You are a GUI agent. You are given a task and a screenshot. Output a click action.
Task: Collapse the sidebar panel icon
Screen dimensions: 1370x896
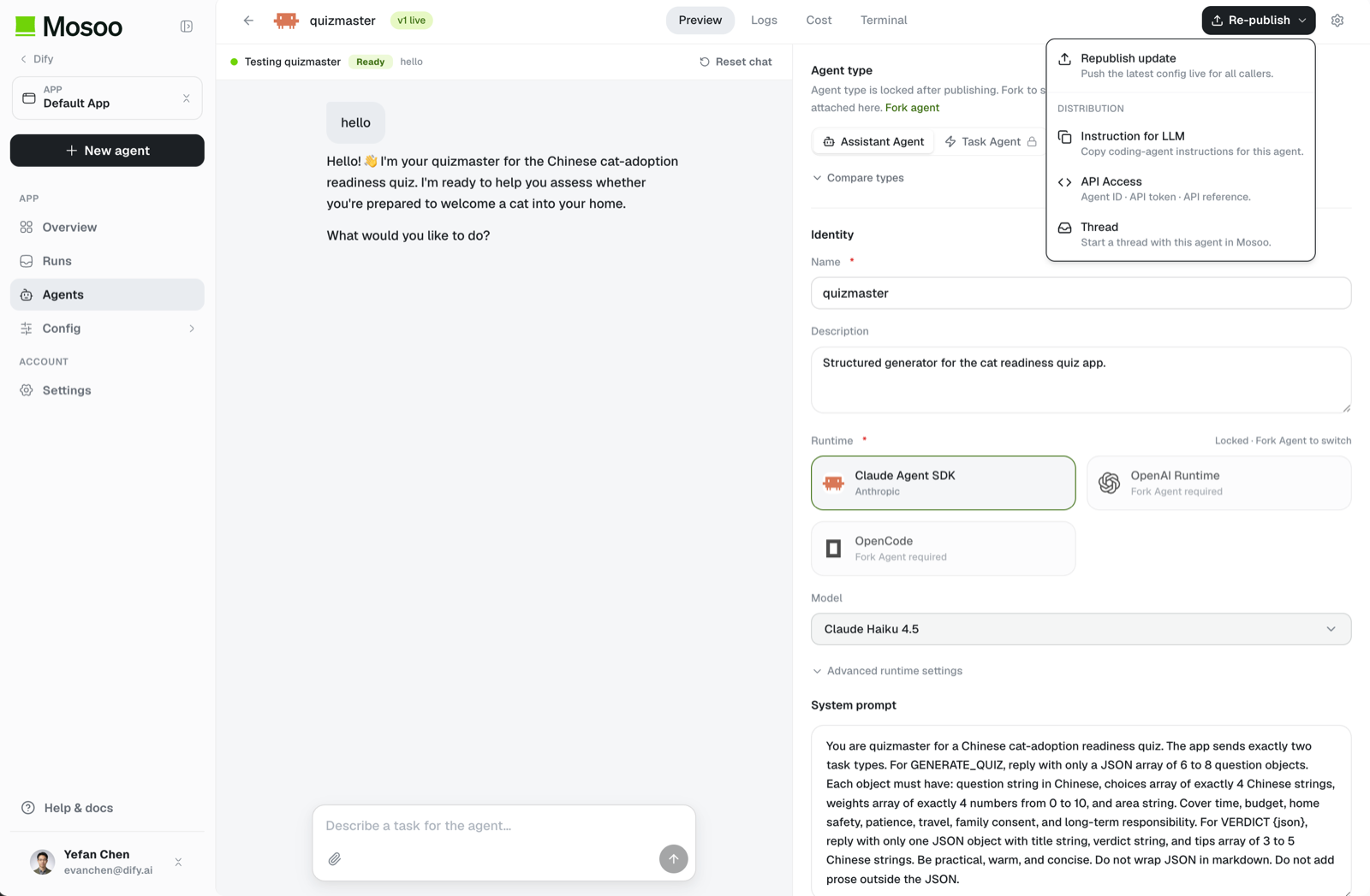point(187,27)
